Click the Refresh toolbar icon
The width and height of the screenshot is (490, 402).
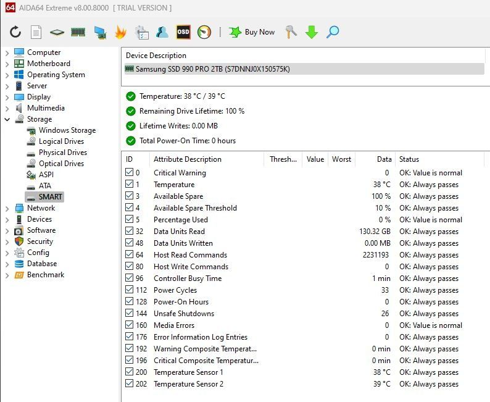point(15,32)
